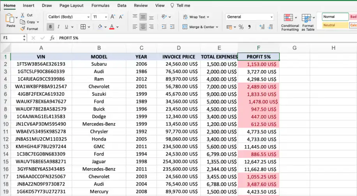
Task: Center text horizontally
Action: click(143, 27)
